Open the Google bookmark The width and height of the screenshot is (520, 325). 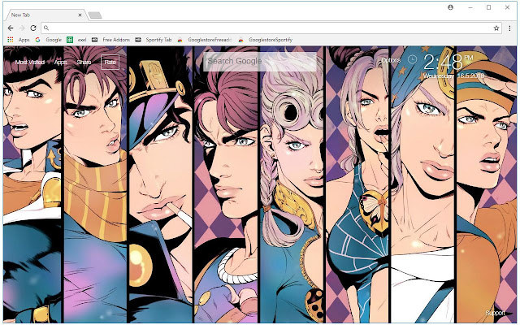[x=49, y=40]
